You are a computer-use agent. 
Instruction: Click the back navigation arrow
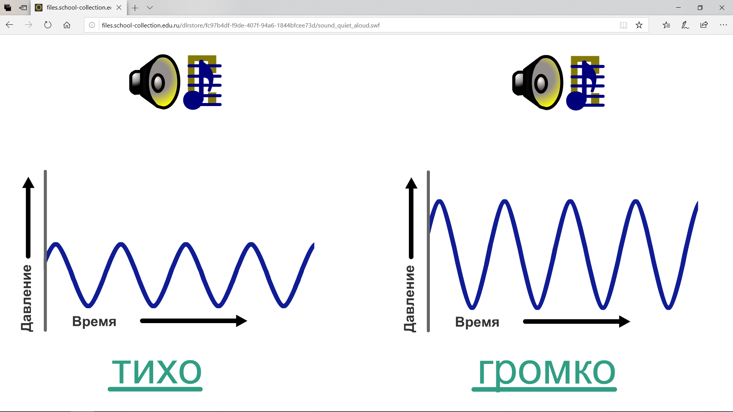(x=10, y=25)
